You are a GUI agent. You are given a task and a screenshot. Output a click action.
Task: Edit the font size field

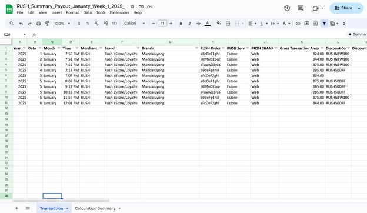tap(162, 24)
